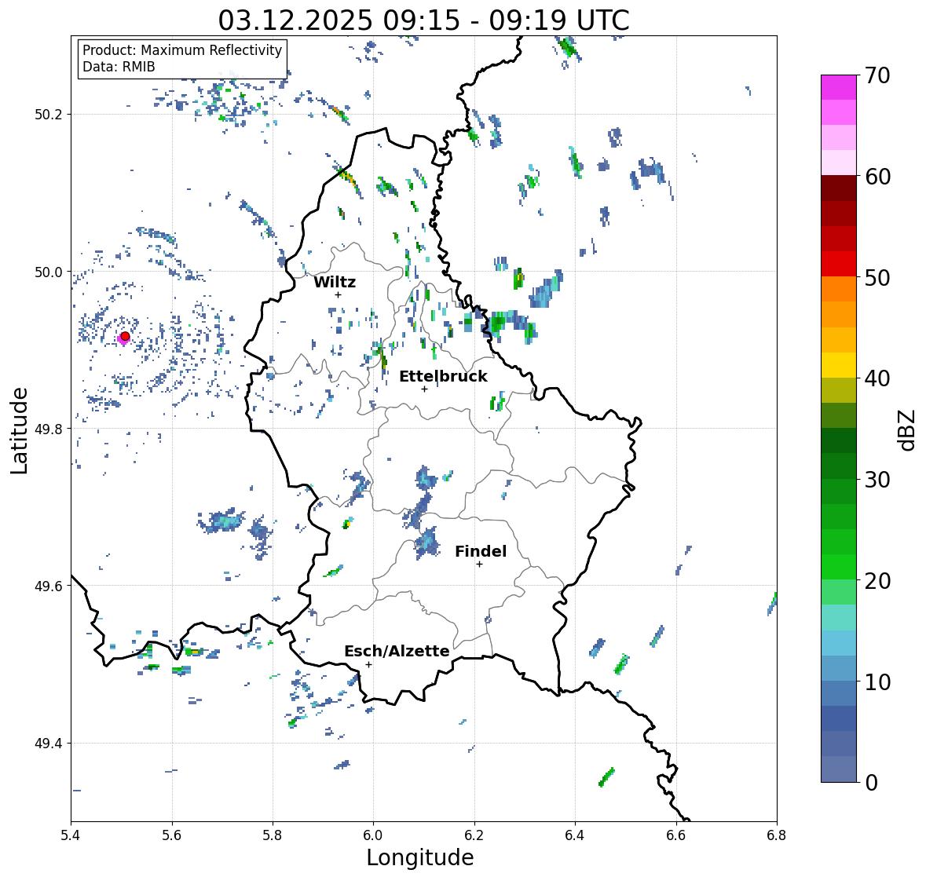Click the 'Data: RMIB' text
The image size is (926, 877).
click(x=119, y=67)
